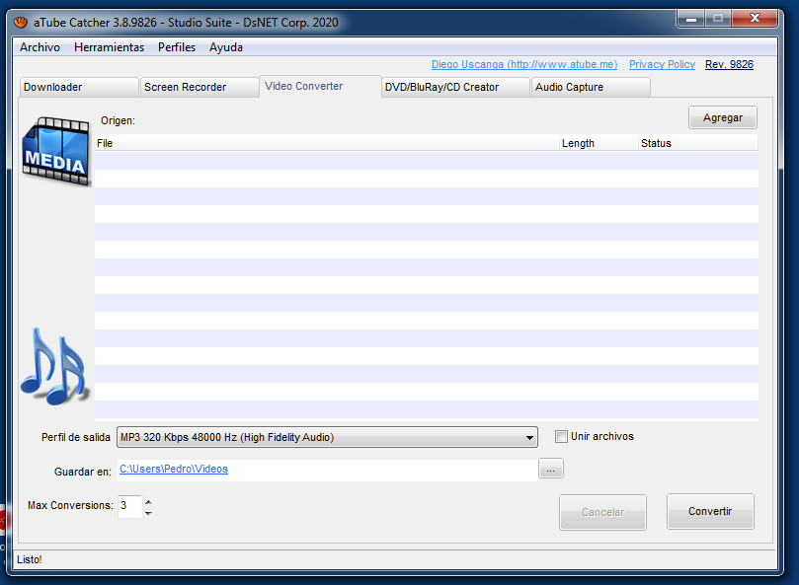Click the Convertir button
Screen dimensions: 799x585
(x=710, y=511)
